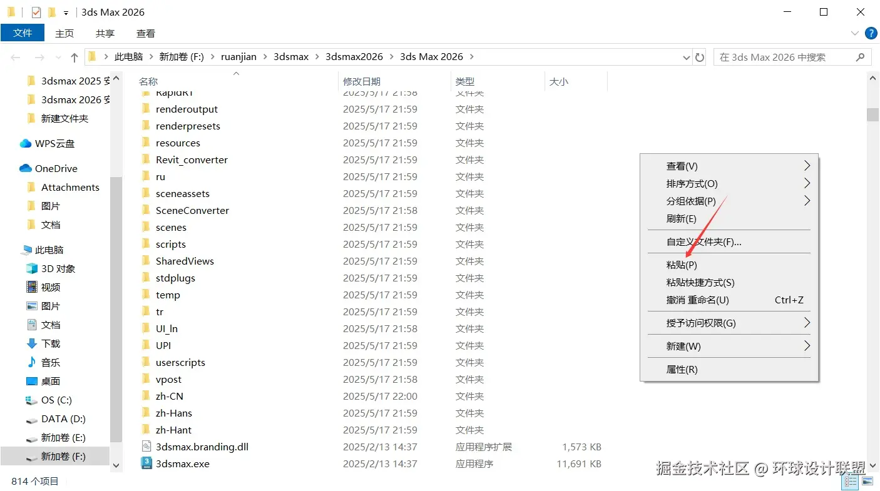Open recent locations dropdown beside Forward arrow
This screenshot has width=880, height=491.
(59, 58)
